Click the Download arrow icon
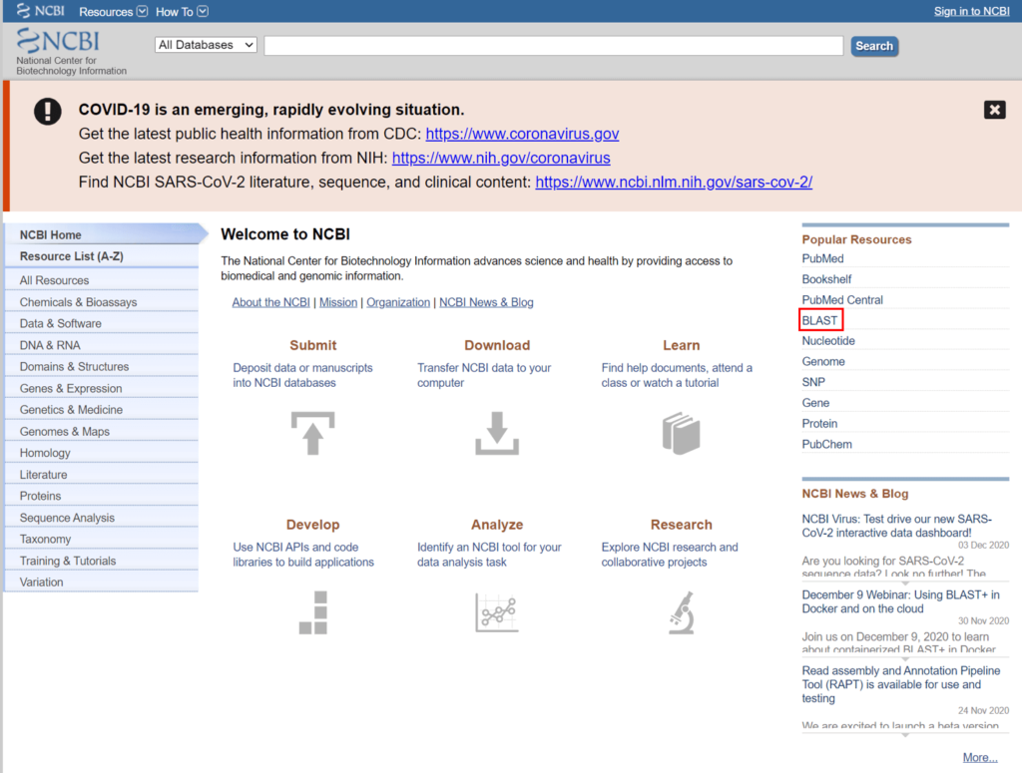 497,433
